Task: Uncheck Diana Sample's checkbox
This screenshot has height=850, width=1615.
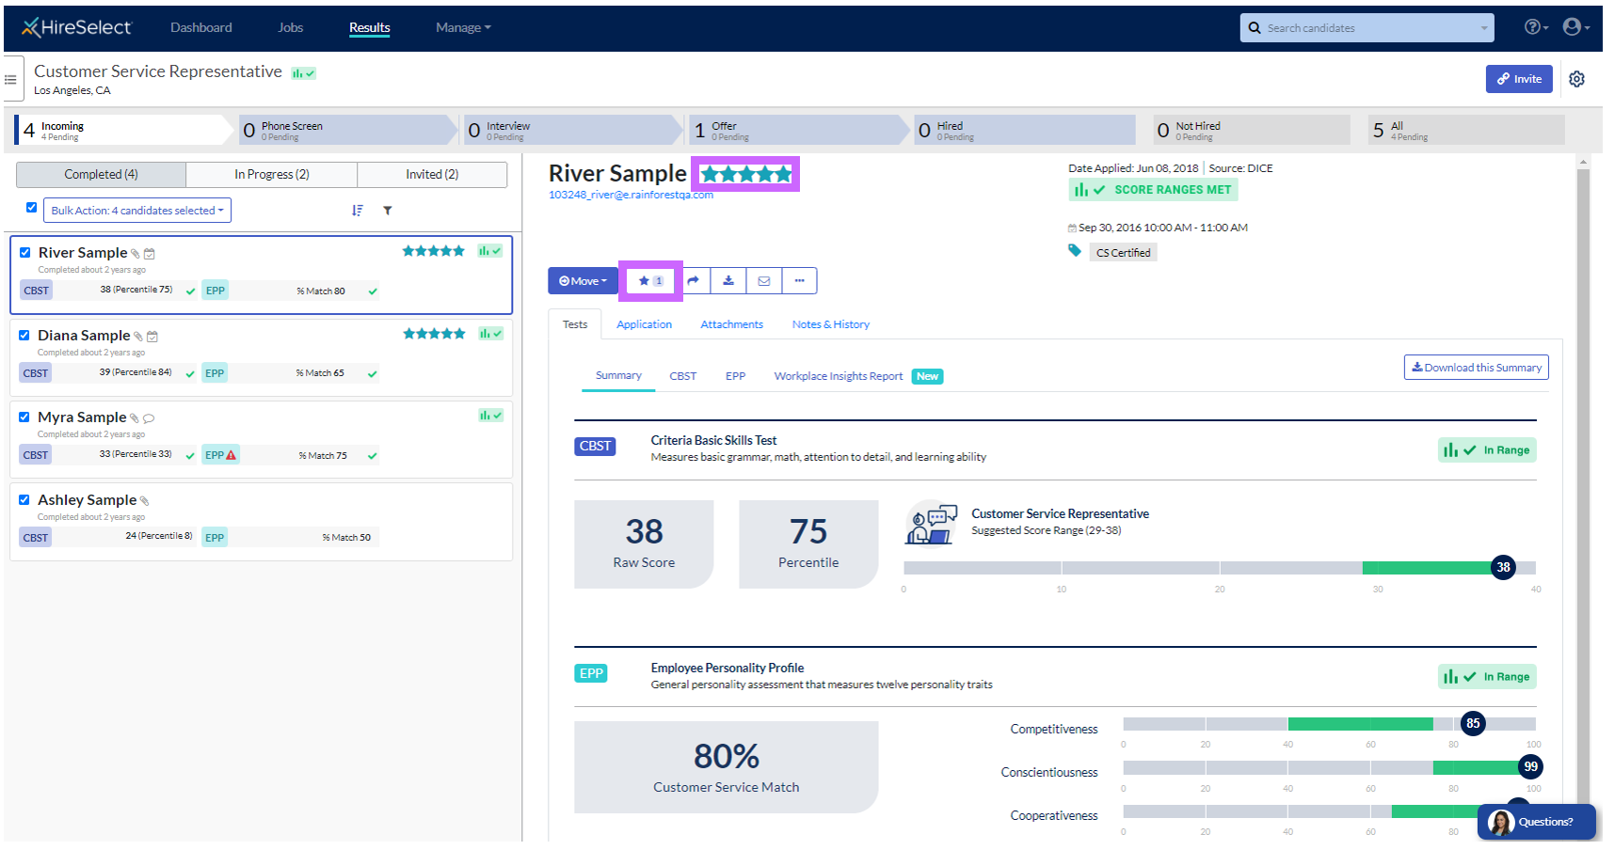Action: point(24,336)
